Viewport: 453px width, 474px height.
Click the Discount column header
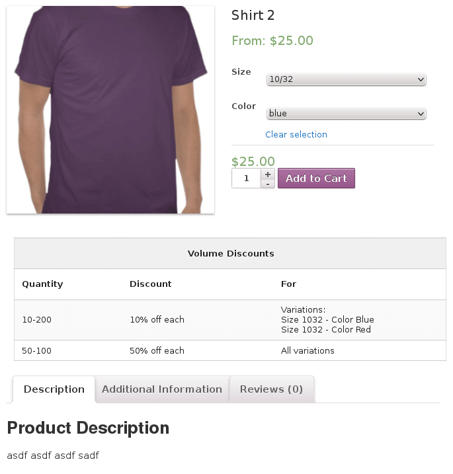tap(151, 284)
